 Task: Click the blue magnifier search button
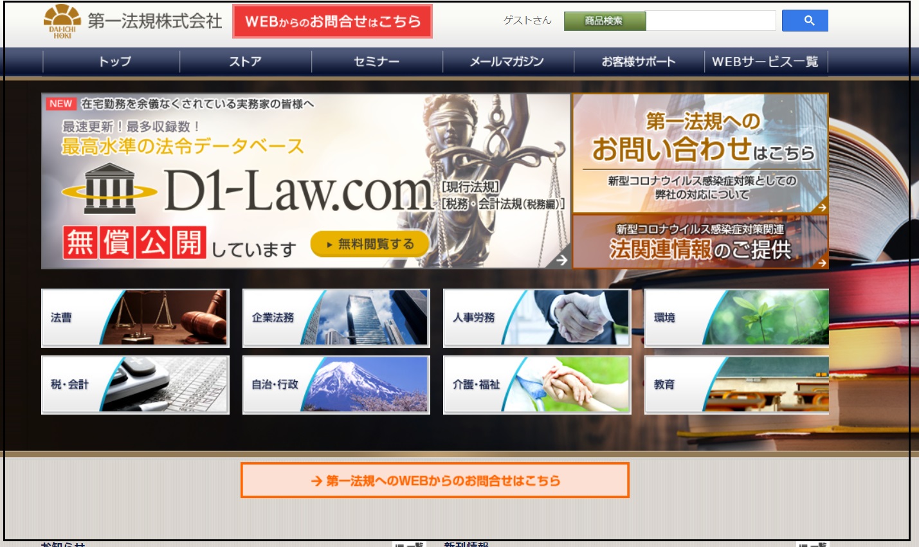(x=805, y=21)
